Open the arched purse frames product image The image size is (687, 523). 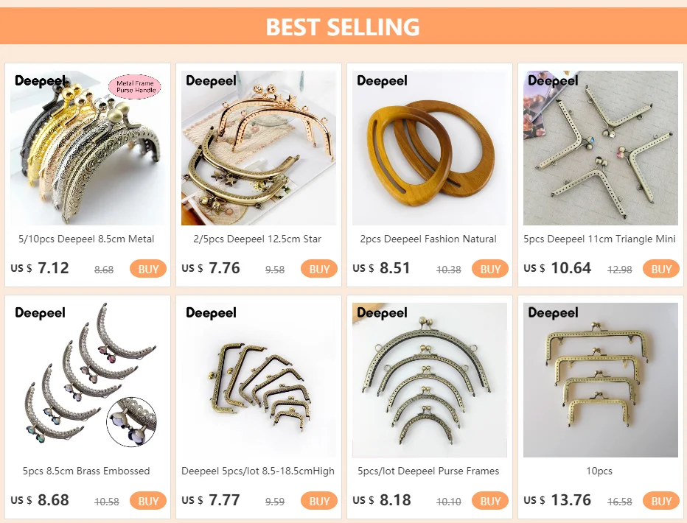pyautogui.click(x=430, y=380)
